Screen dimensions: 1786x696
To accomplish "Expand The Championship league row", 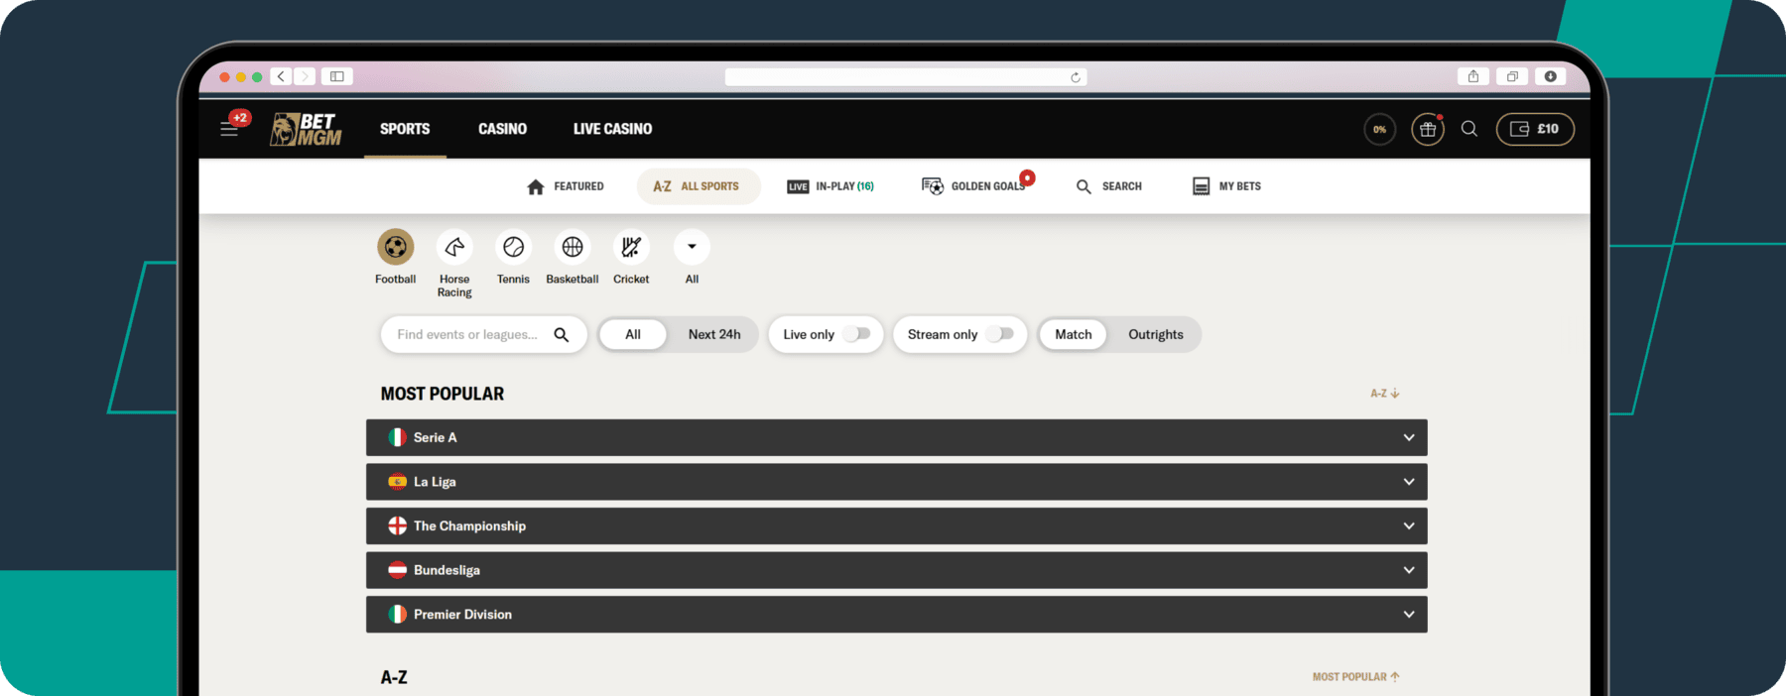I will (x=897, y=526).
